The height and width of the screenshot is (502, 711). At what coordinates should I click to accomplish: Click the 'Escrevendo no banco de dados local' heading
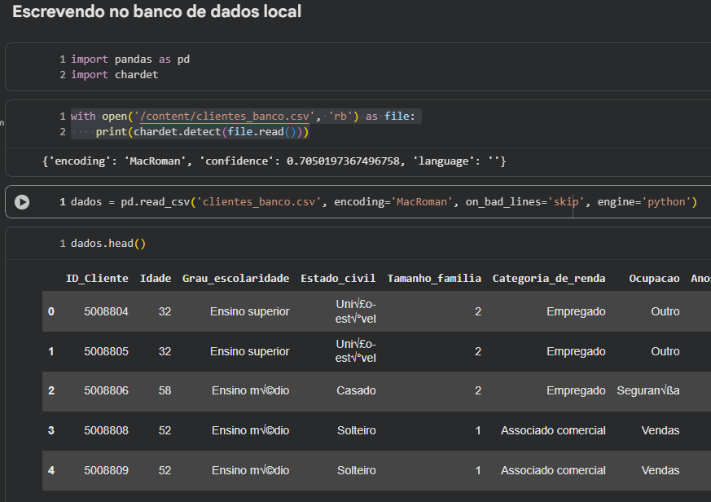click(x=156, y=12)
